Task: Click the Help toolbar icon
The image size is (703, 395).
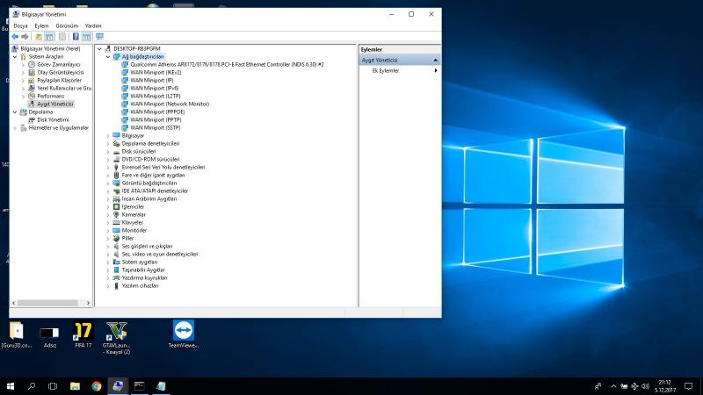Action: 76,36
